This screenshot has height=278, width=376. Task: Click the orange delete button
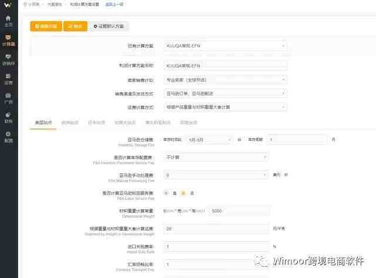(x=75, y=26)
